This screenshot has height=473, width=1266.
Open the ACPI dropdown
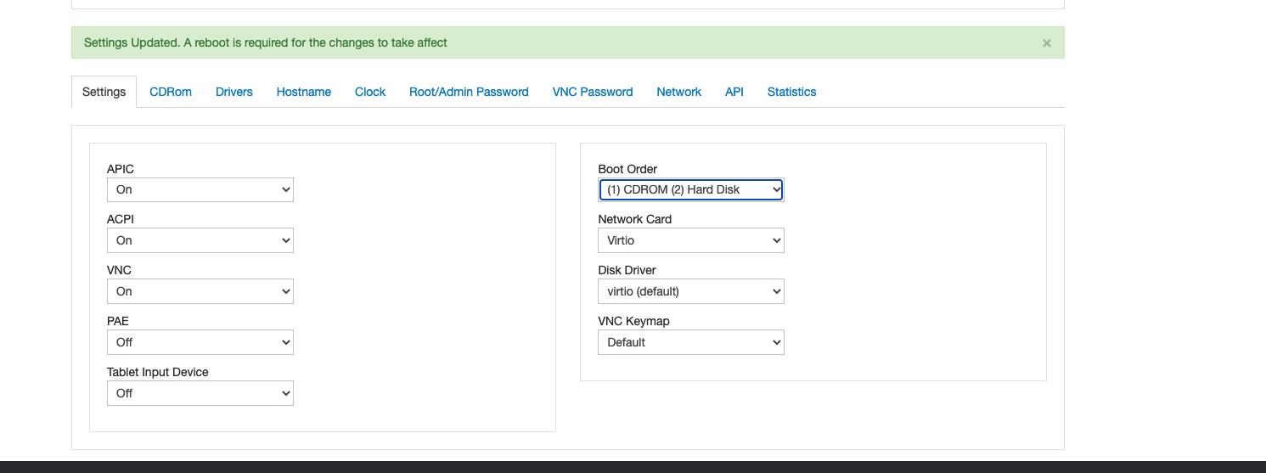[200, 240]
